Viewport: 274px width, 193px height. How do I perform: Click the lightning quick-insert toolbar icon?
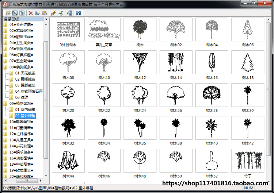pyautogui.click(x=54, y=13)
